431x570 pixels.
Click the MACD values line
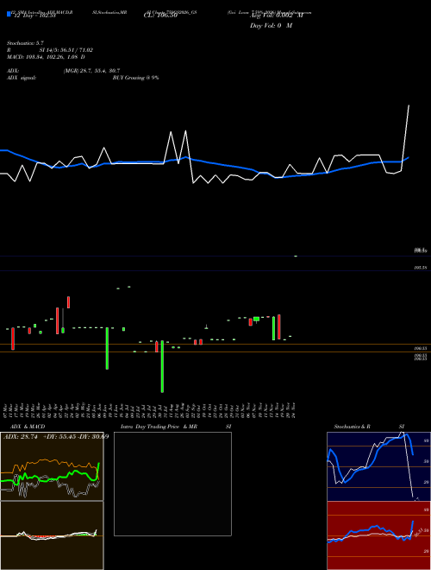pyautogui.click(x=46, y=57)
